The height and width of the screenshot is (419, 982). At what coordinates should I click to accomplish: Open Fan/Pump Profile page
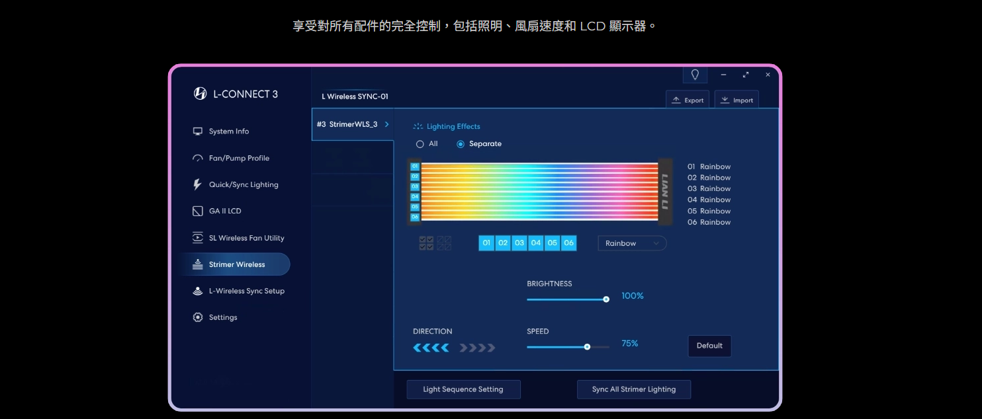point(239,159)
